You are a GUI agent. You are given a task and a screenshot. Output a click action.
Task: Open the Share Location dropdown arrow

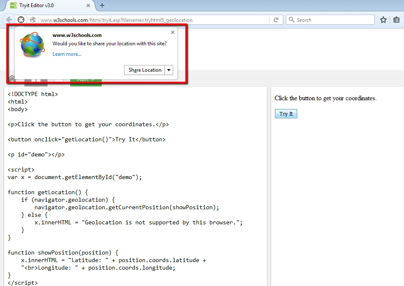(169, 70)
